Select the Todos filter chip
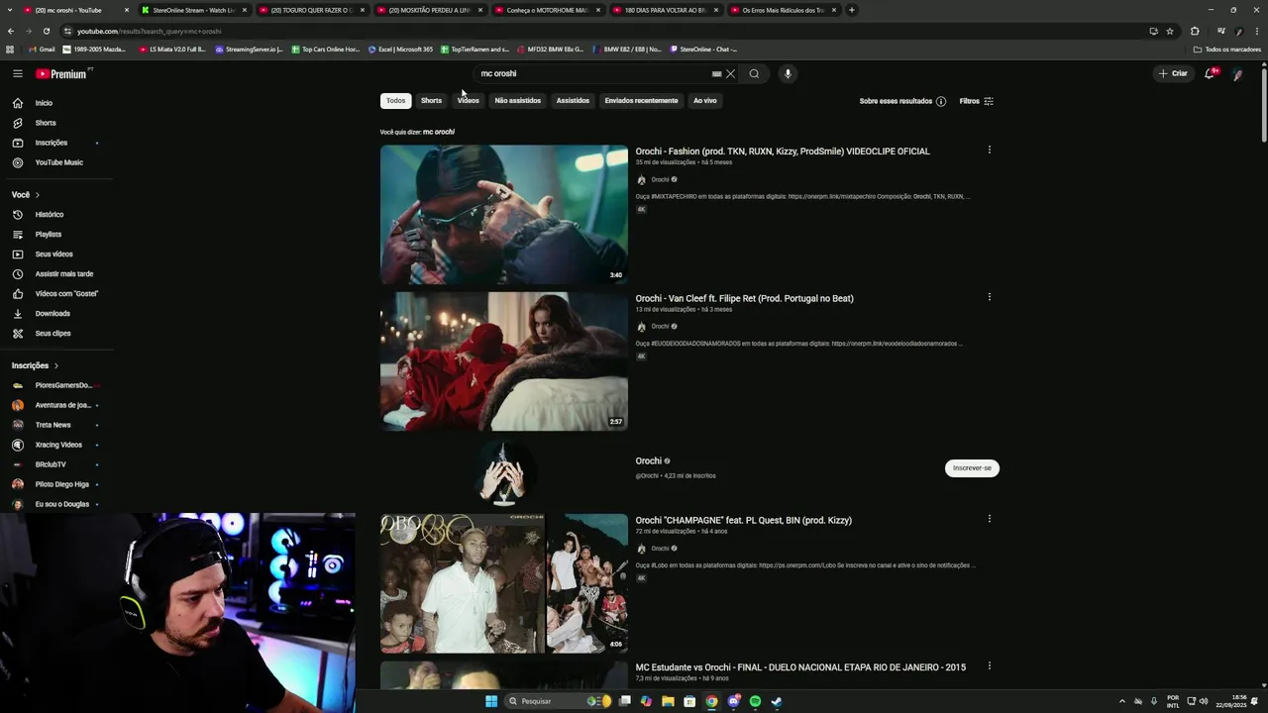 395,100
